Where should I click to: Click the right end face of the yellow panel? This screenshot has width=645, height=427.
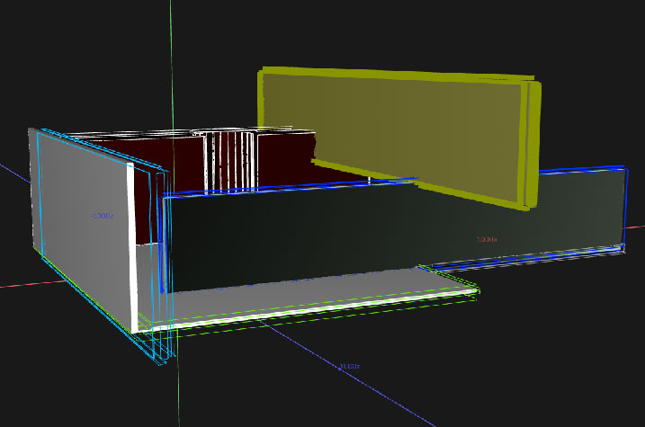pyautogui.click(x=532, y=144)
